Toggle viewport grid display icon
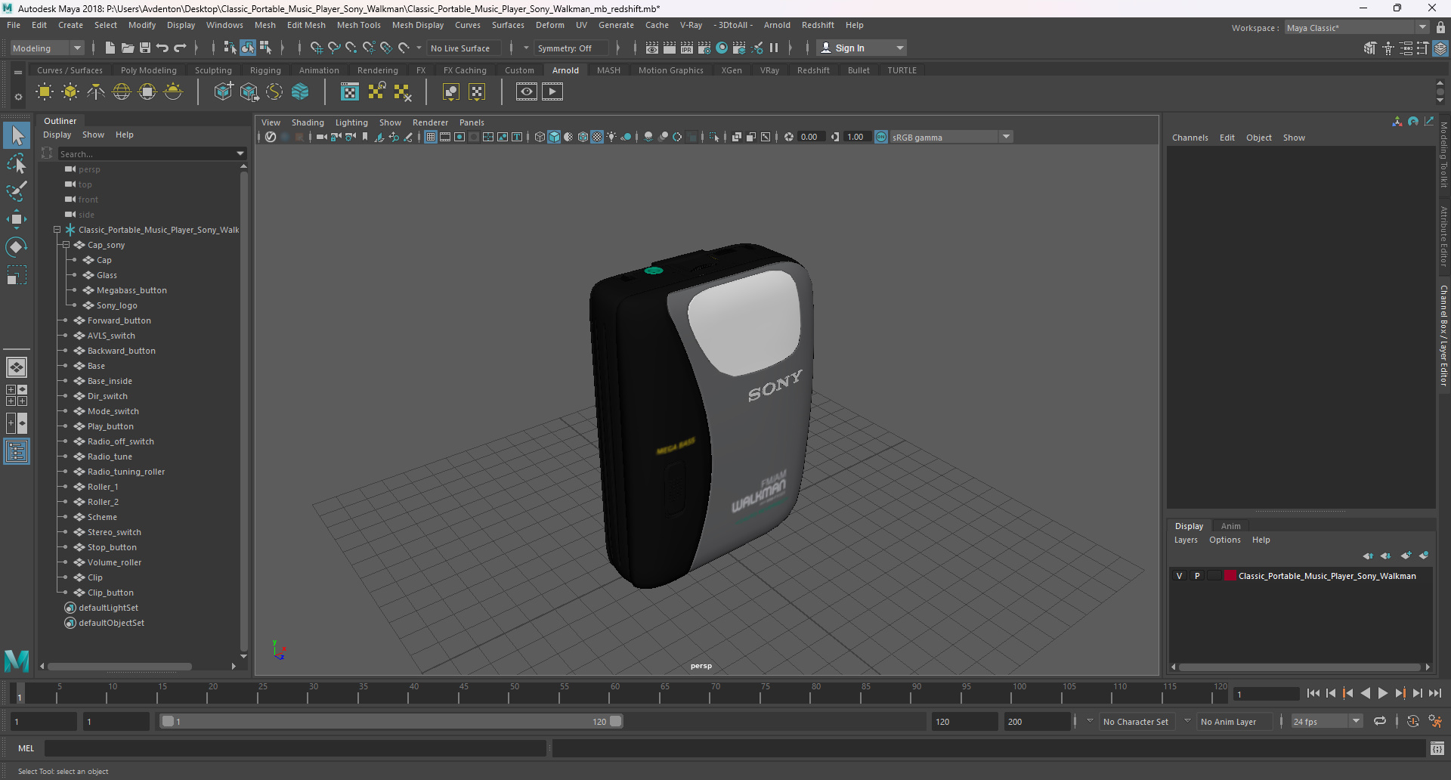Image resolution: width=1451 pixels, height=780 pixels. pyautogui.click(x=431, y=137)
